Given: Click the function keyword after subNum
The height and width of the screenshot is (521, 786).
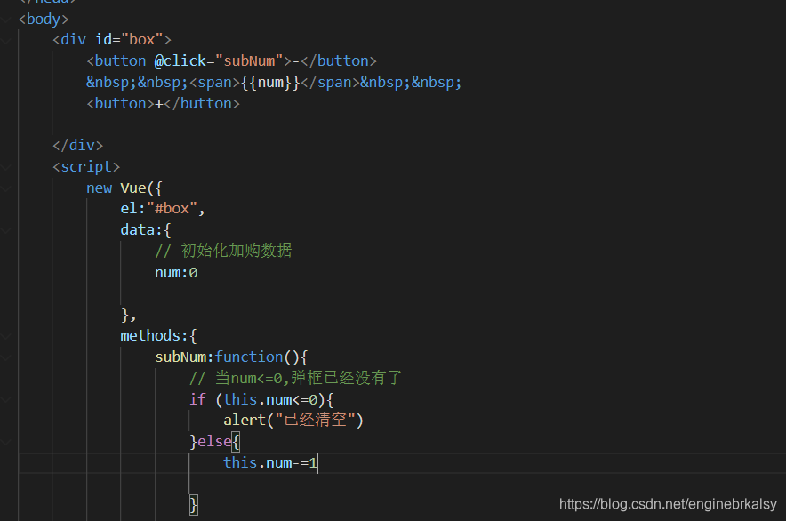Looking at the screenshot, I should 249,357.
